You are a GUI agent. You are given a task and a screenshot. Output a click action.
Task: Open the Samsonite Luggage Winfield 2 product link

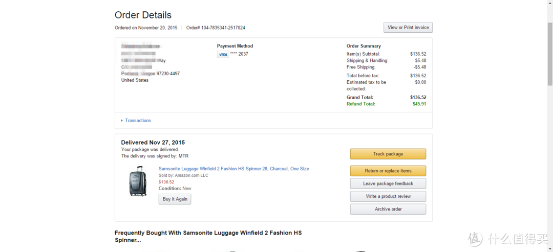tap(233, 169)
